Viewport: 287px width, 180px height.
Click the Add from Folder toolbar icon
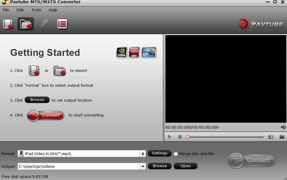tap(26, 24)
